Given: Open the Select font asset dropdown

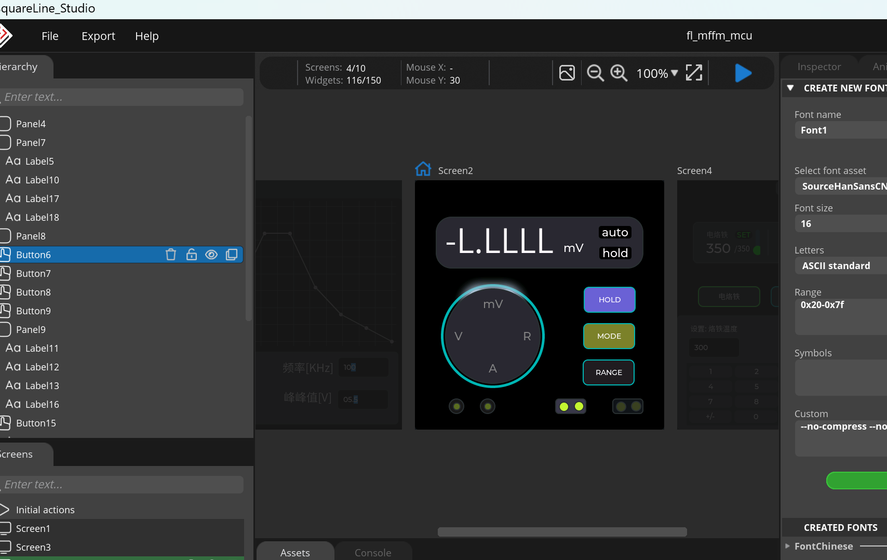Looking at the screenshot, I should point(841,186).
